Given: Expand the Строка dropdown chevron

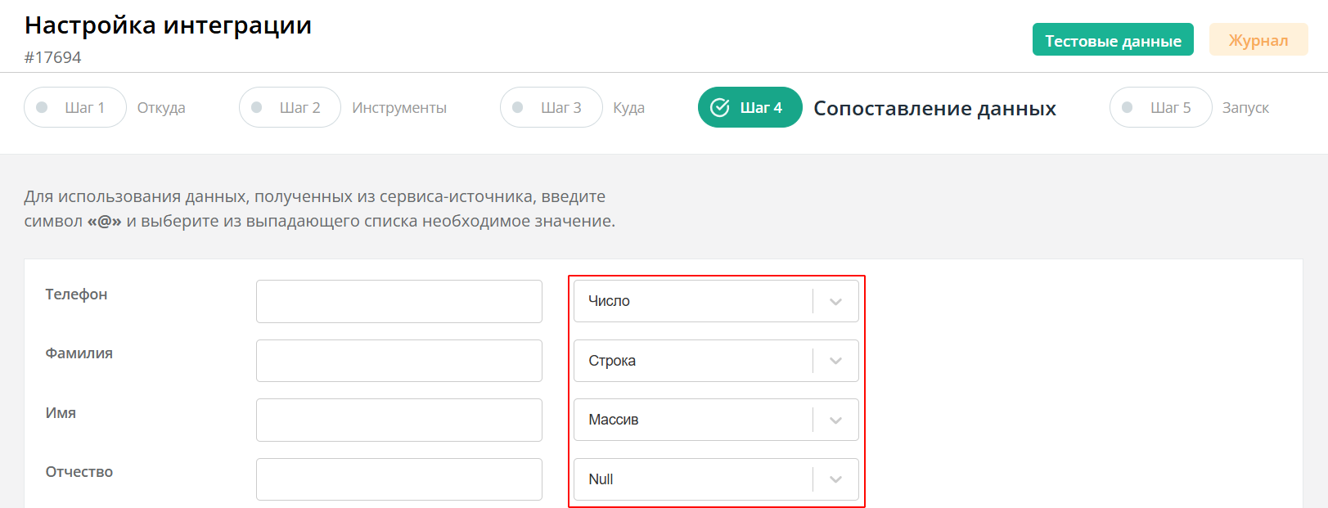Looking at the screenshot, I should pyautogui.click(x=835, y=361).
